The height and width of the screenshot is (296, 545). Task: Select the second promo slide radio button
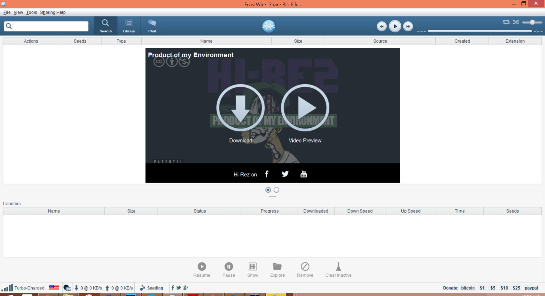(276, 190)
